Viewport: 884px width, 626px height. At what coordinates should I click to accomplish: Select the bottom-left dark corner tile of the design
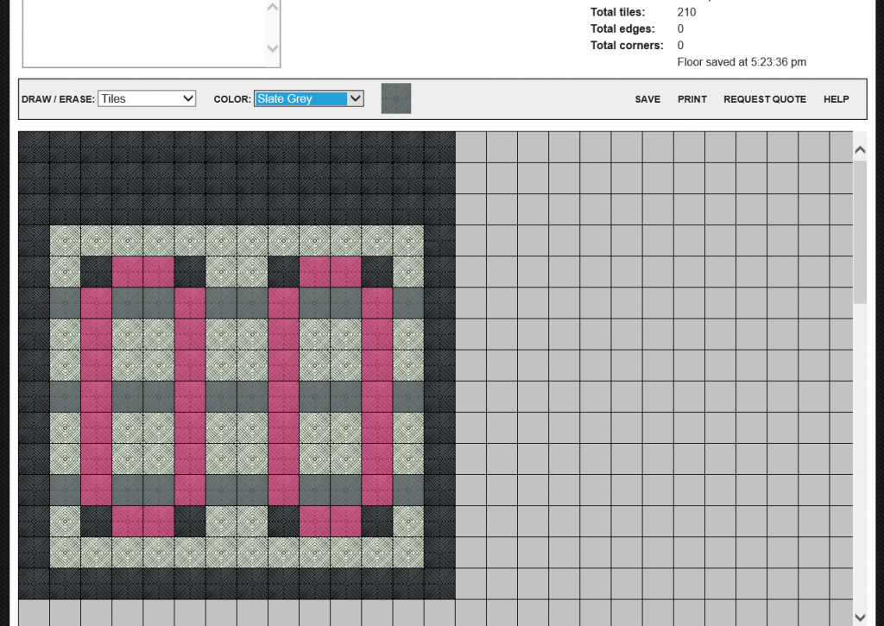35,584
